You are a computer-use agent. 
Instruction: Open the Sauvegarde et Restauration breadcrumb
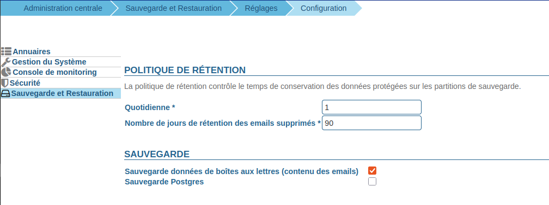coord(173,8)
